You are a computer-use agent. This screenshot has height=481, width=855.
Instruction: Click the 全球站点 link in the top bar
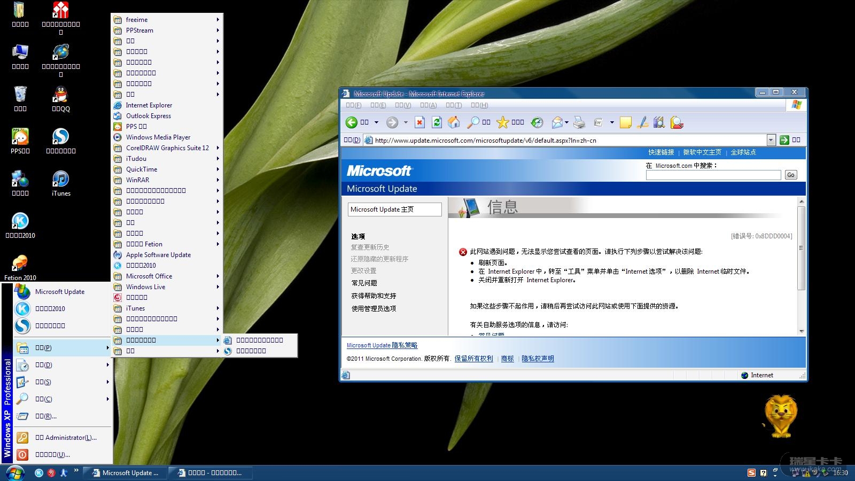(743, 152)
